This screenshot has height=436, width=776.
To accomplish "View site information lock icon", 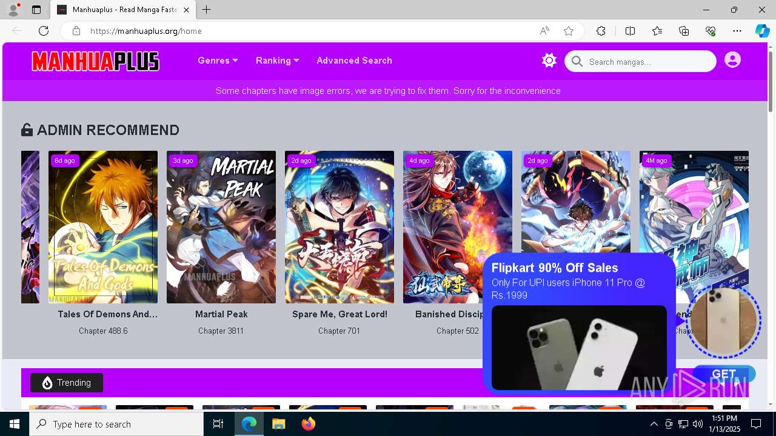I will (x=76, y=31).
